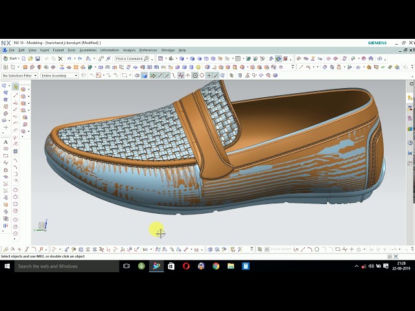Click the Profile sketch tool in bottom toolbar
Screen dimensions: 415x311
[x=296, y=249]
